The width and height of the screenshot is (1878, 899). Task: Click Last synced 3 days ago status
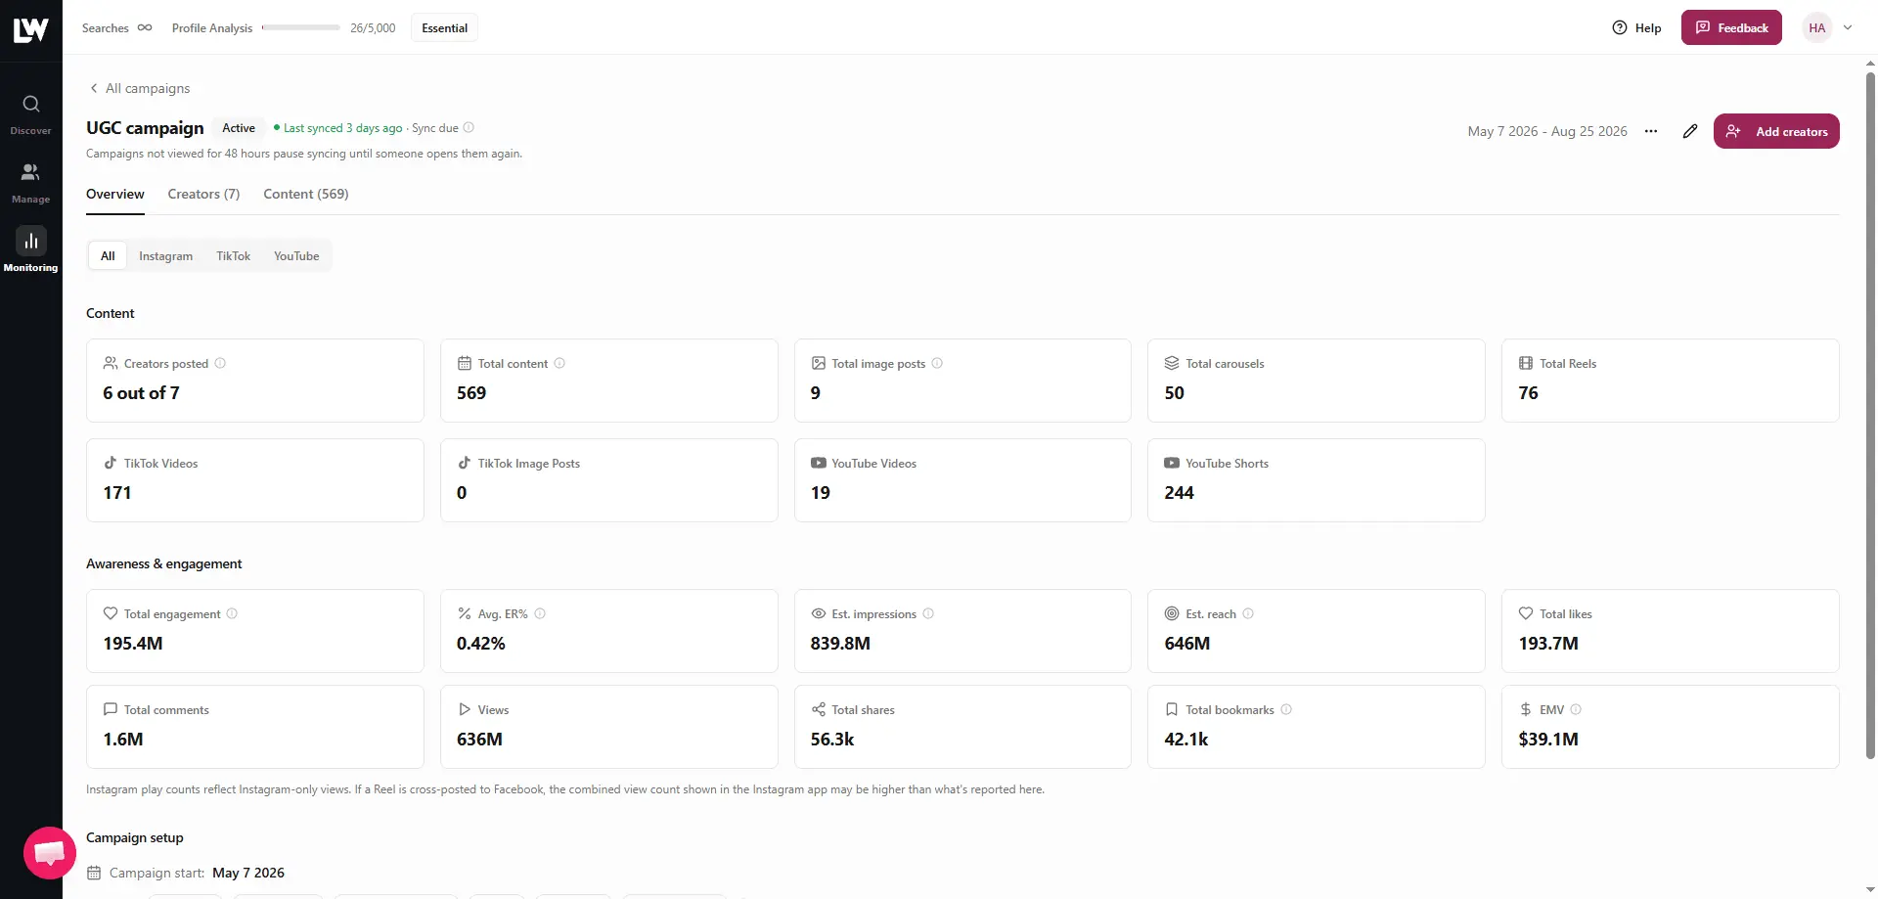click(338, 128)
